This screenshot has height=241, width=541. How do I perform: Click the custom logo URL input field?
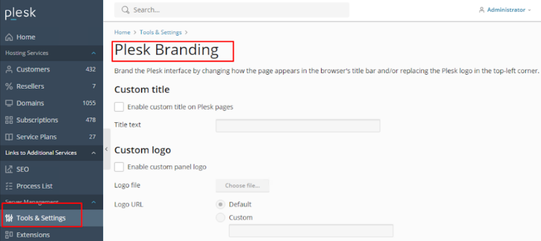point(311,231)
